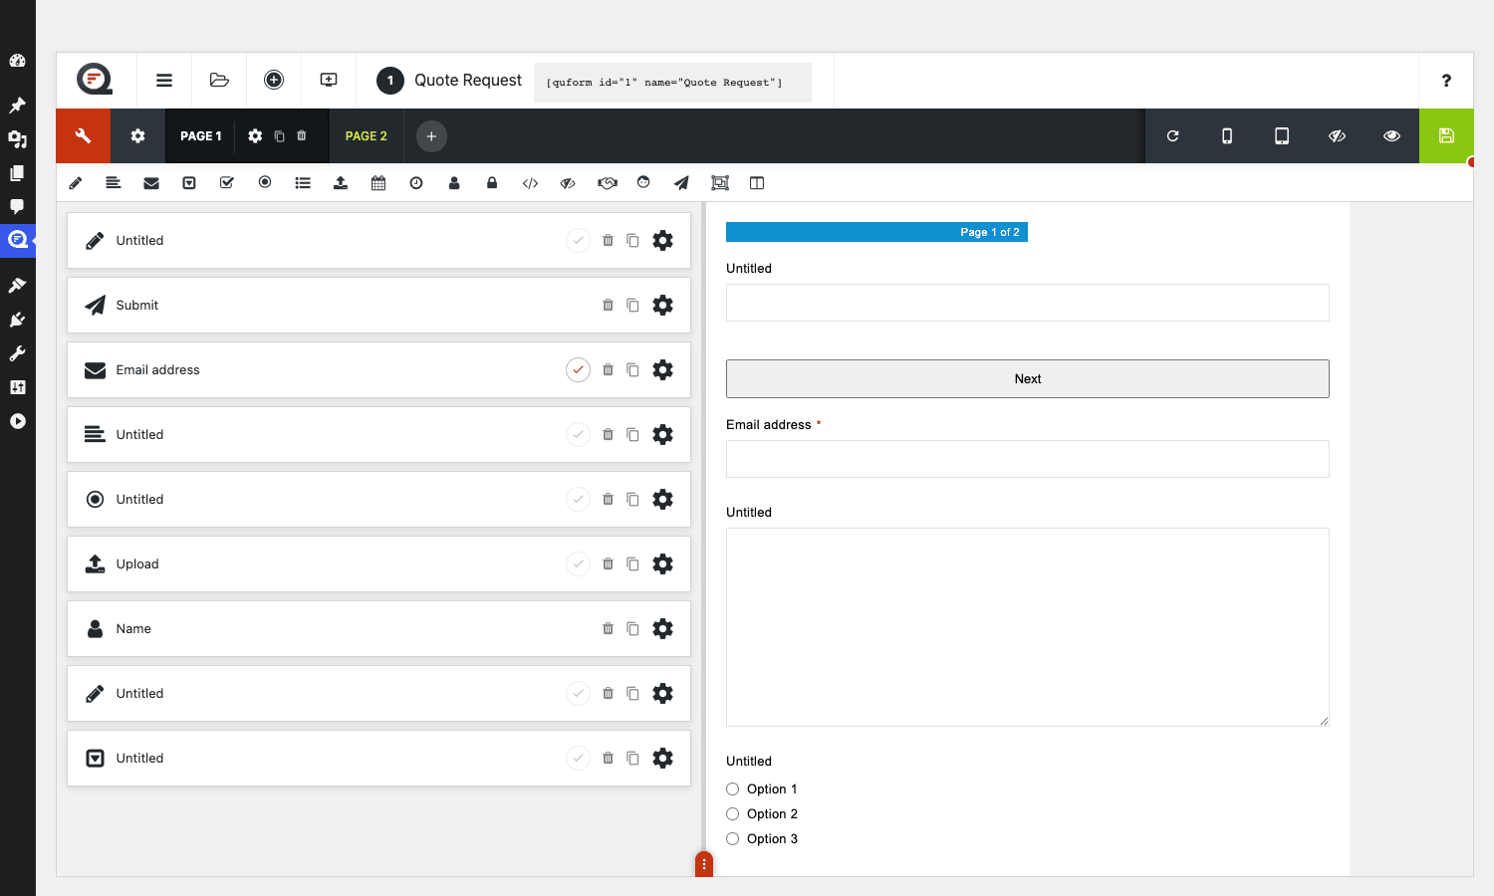The image size is (1494, 896).
Task: Add a textarea element from toolbar
Action: click(x=114, y=183)
